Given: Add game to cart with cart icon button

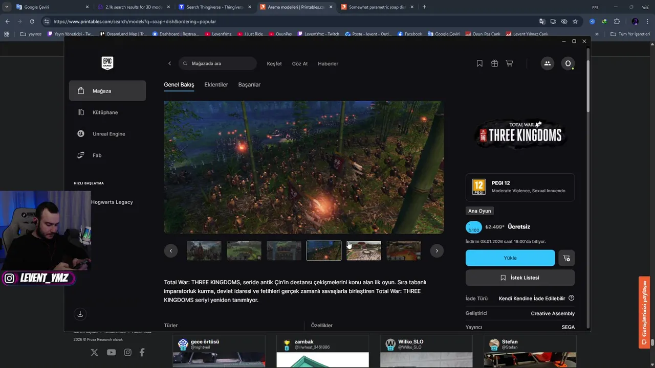Looking at the screenshot, I should (566, 258).
